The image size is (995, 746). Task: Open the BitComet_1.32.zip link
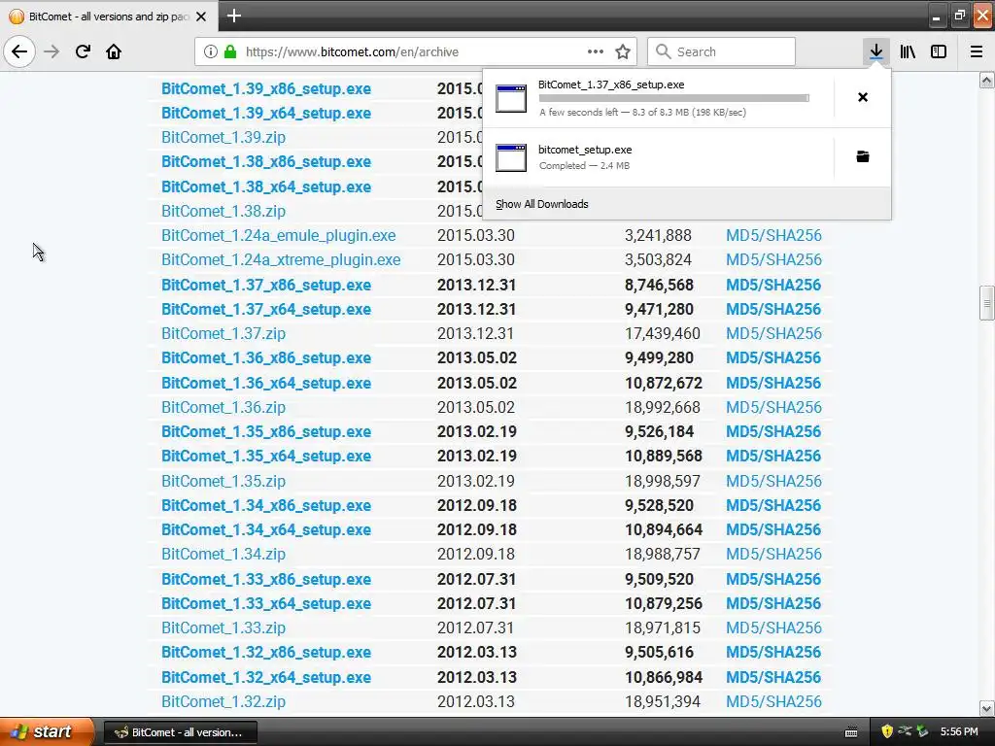[223, 701]
